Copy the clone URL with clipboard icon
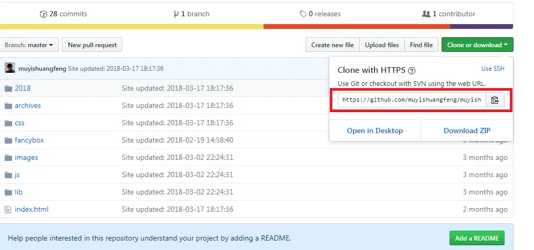The width and height of the screenshot is (534, 250). pyautogui.click(x=495, y=100)
